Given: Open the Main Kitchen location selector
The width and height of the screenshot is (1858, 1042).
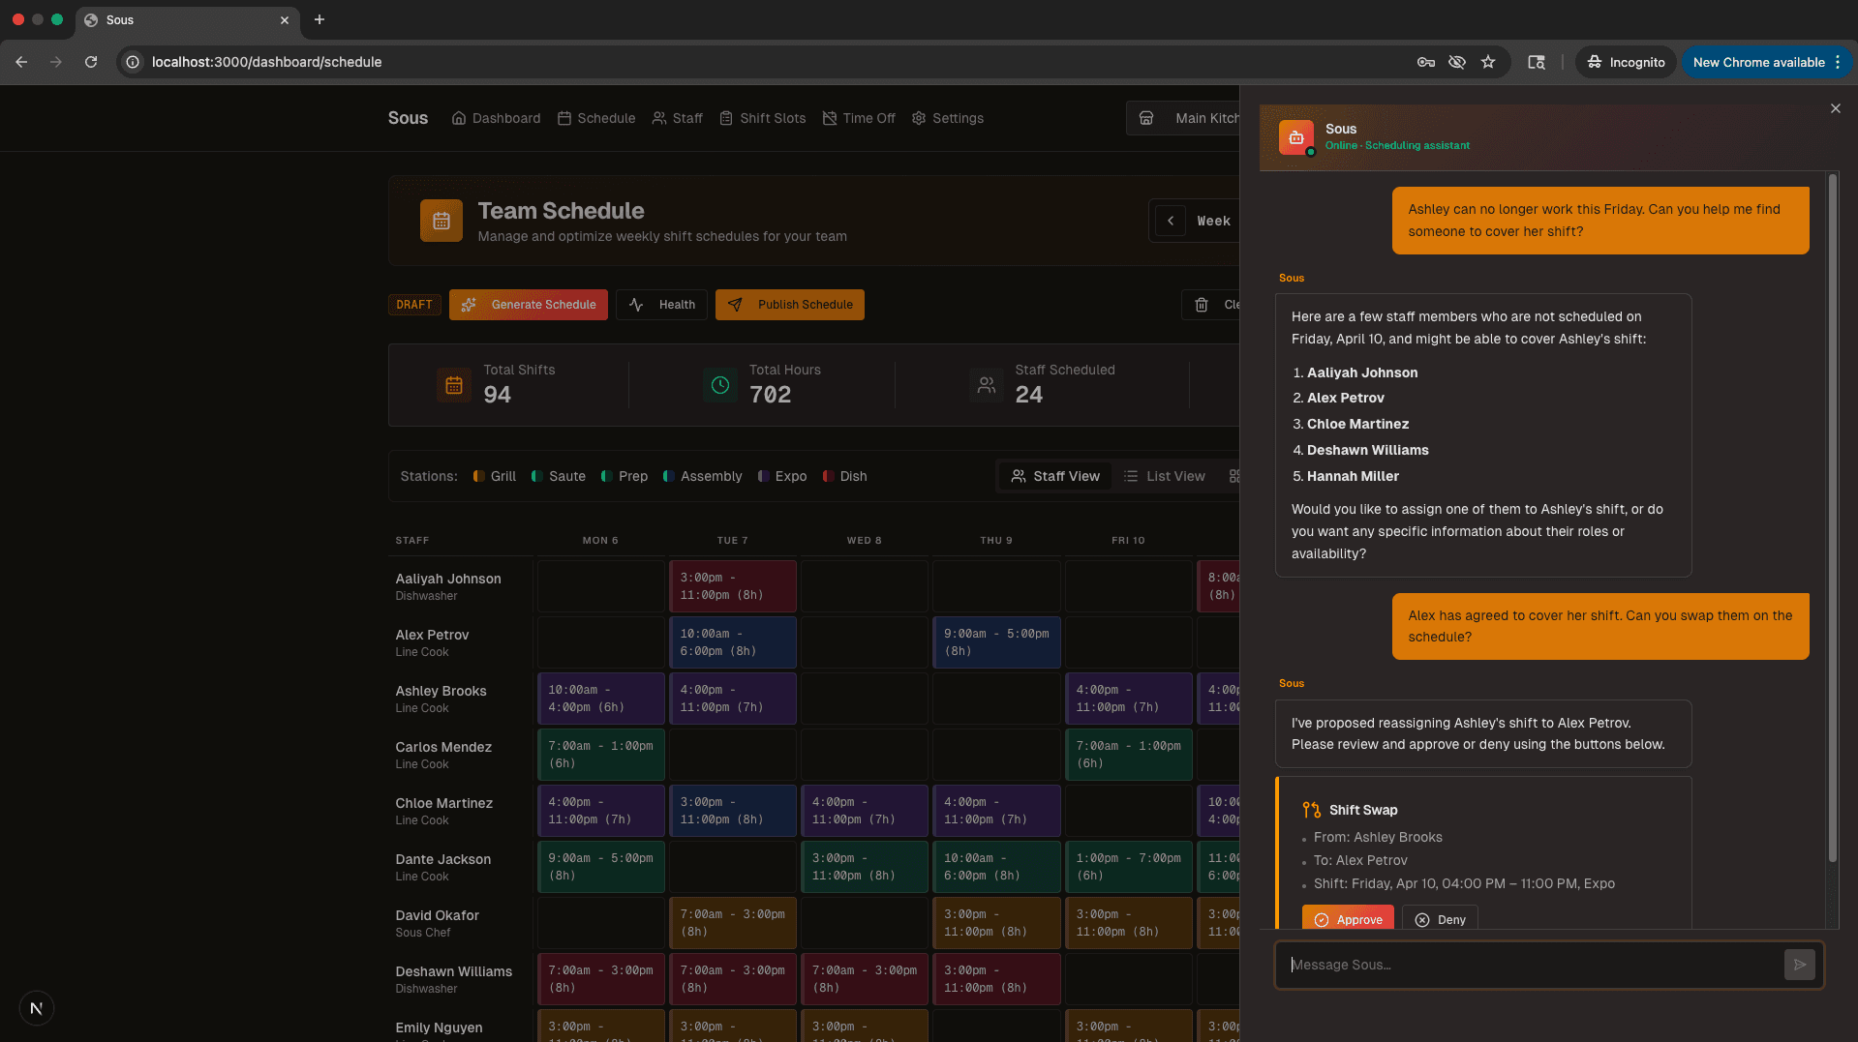Looking at the screenshot, I should click(x=1191, y=118).
